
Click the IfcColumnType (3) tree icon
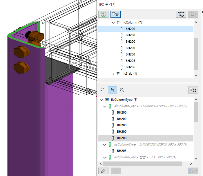point(107,100)
